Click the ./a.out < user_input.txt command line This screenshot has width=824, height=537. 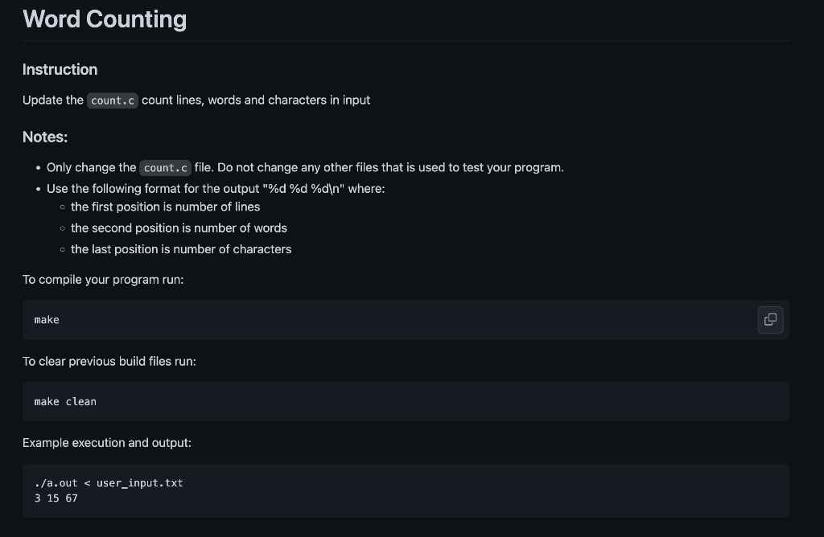109,483
